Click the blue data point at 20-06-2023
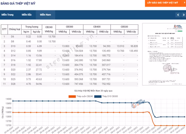 tap(13, 101)
